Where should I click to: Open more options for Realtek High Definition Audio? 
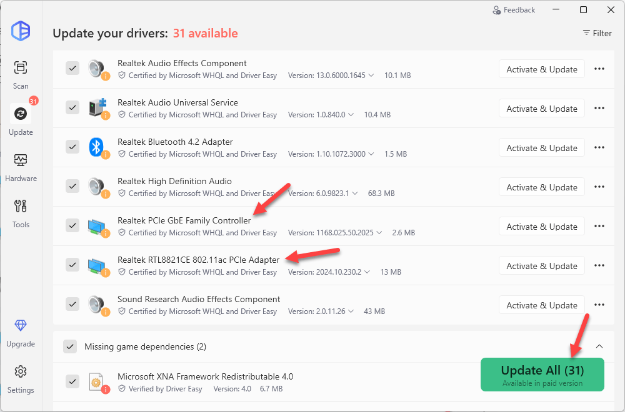[x=599, y=187]
